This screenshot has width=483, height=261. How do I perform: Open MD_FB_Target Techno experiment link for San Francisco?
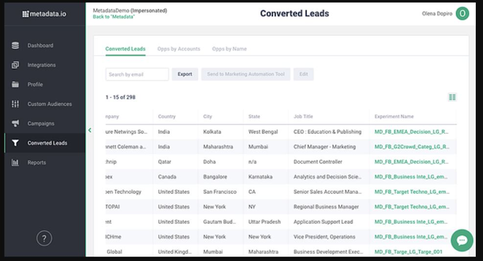412,192
